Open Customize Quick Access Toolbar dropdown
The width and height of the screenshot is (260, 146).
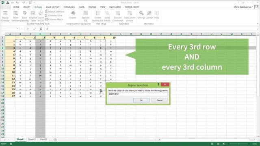pos(34,2)
